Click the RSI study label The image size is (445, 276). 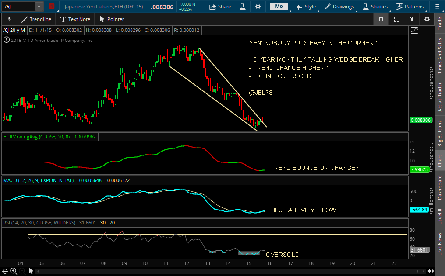click(39, 223)
